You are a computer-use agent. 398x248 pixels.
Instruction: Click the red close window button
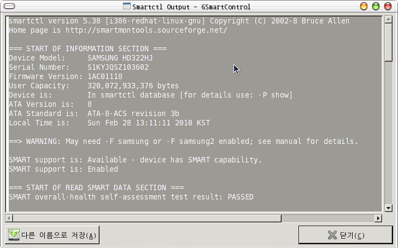pyautogui.click(x=388, y=6)
